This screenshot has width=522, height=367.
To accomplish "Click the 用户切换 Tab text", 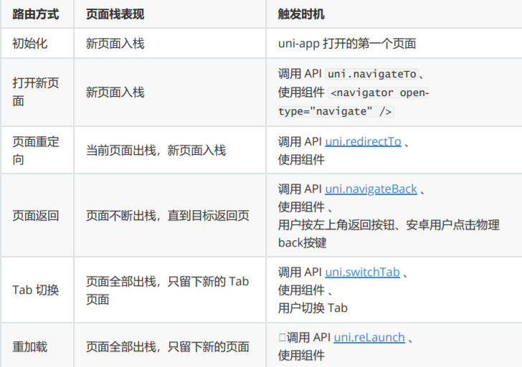I will tap(313, 308).
